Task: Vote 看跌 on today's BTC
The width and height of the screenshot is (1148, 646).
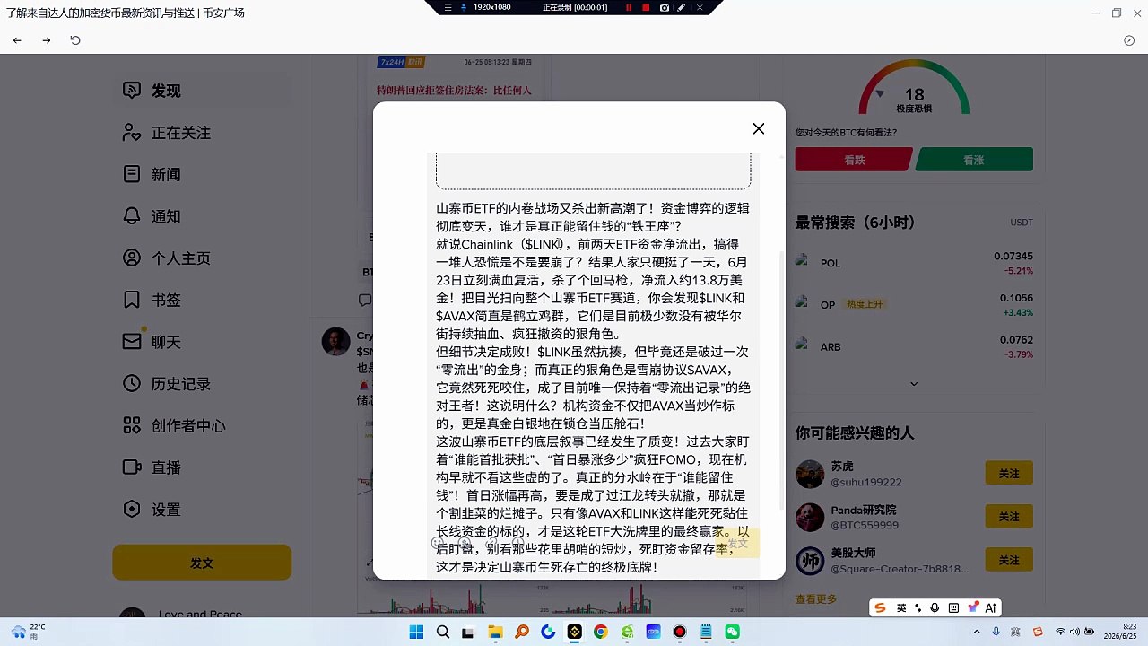Action: coord(853,160)
